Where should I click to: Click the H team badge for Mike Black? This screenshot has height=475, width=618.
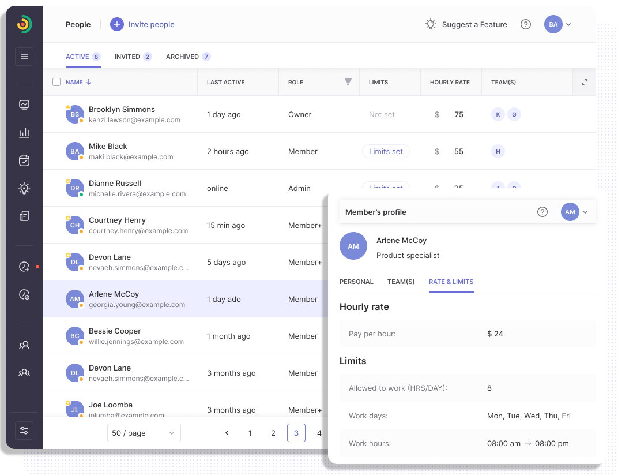(x=498, y=151)
